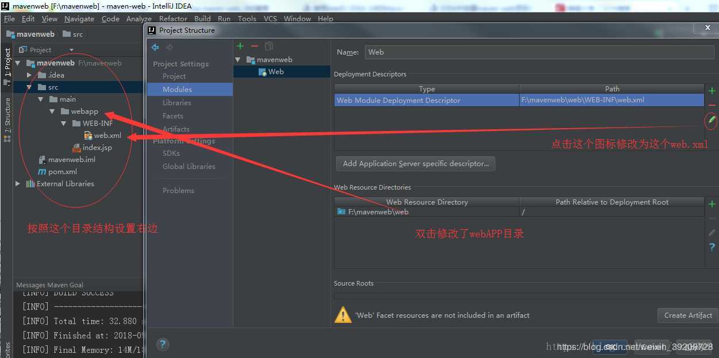
Task: Add a new module with green plus
Action: (240, 46)
